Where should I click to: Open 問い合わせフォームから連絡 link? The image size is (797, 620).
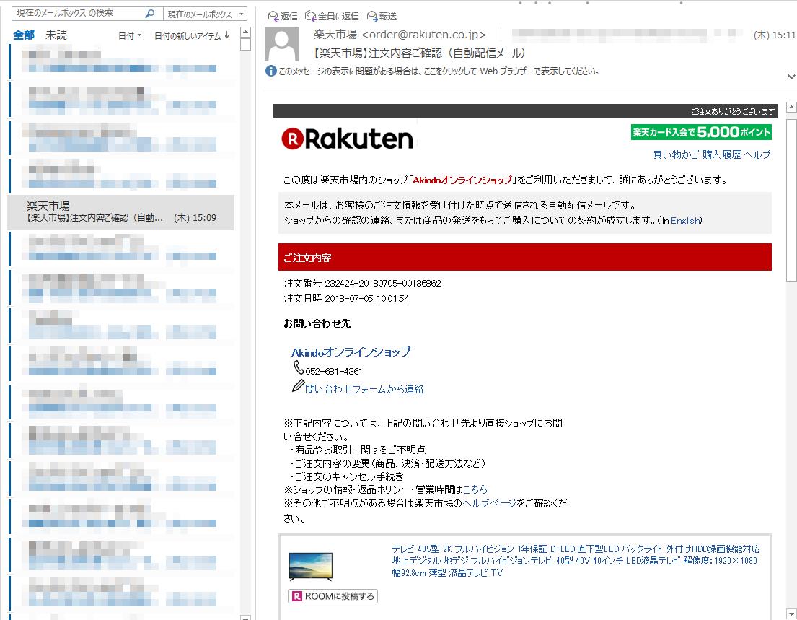click(364, 389)
